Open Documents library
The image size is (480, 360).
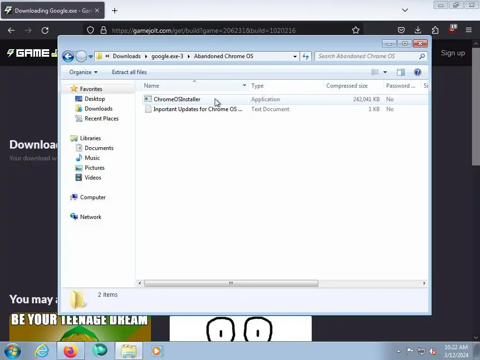[99, 148]
